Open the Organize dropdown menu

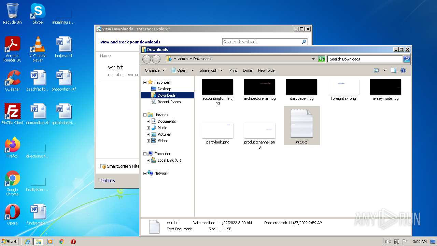click(x=155, y=70)
